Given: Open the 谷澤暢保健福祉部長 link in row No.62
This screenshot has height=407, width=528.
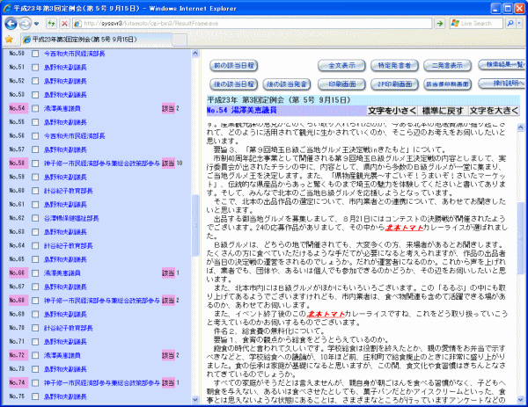Looking at the screenshot, I should 71,218.
